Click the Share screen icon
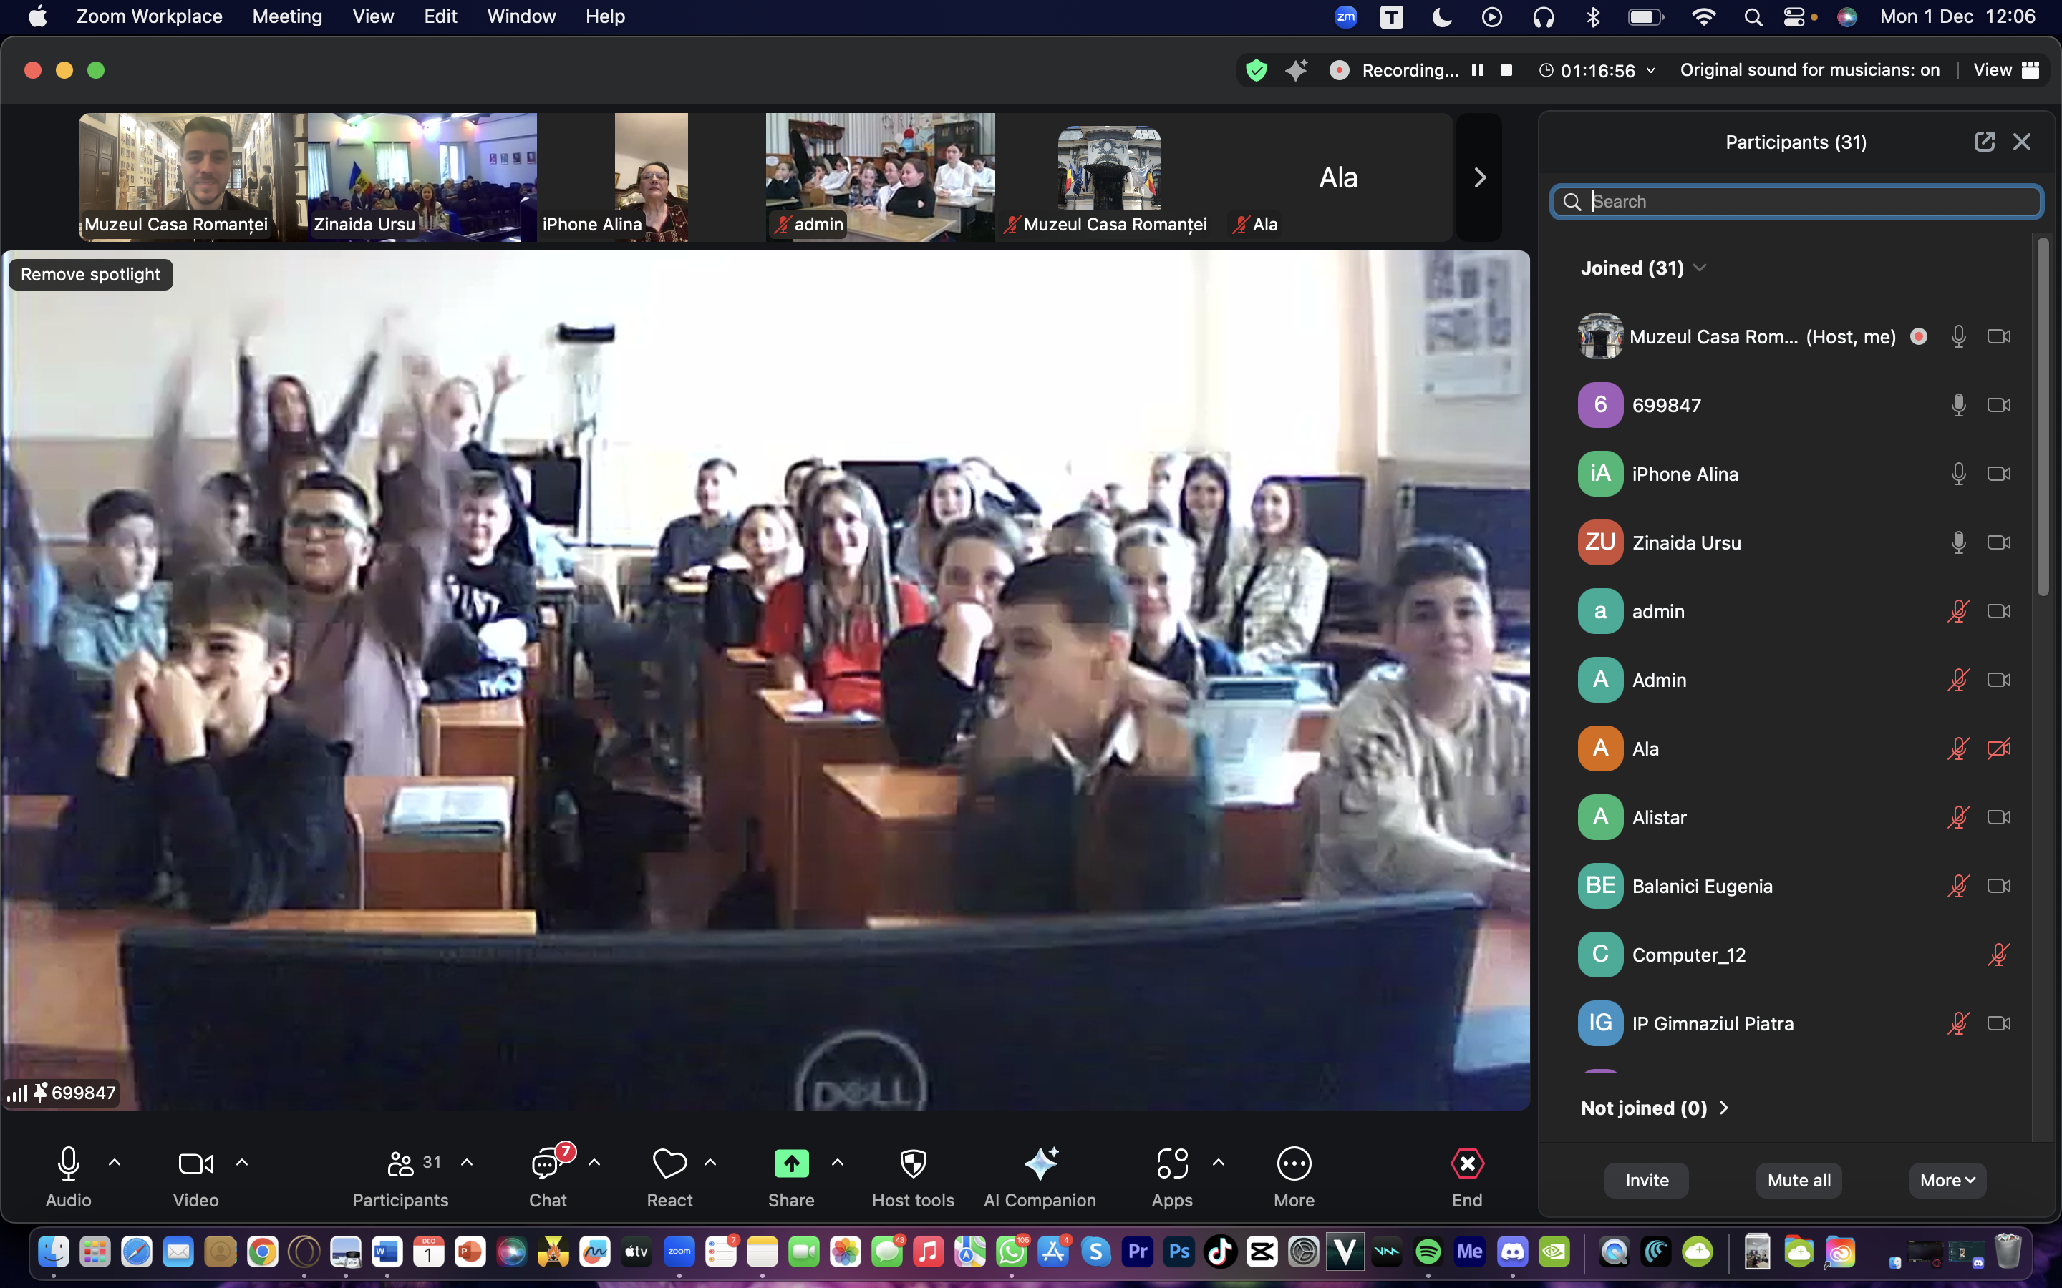2062x1288 pixels. click(x=790, y=1163)
